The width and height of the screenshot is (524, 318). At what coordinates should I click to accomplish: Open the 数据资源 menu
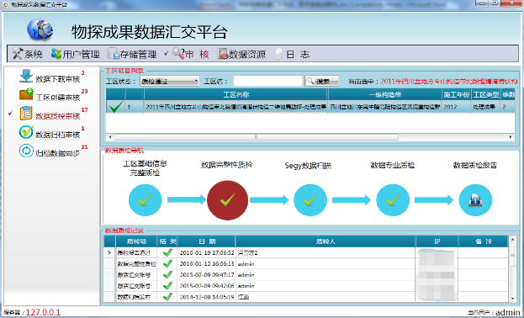(x=241, y=54)
